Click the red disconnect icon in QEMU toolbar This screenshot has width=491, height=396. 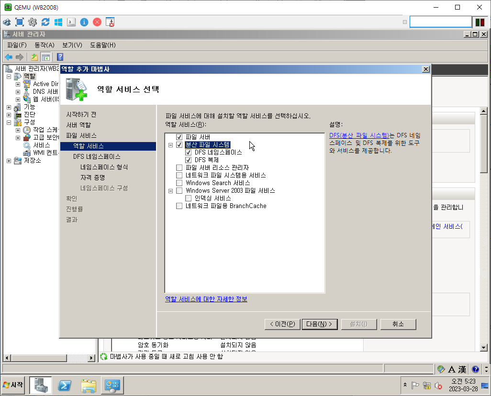pos(97,22)
